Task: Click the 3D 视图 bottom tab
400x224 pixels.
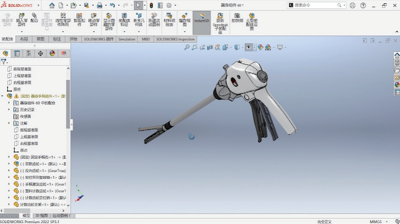Action: pyautogui.click(x=41, y=216)
